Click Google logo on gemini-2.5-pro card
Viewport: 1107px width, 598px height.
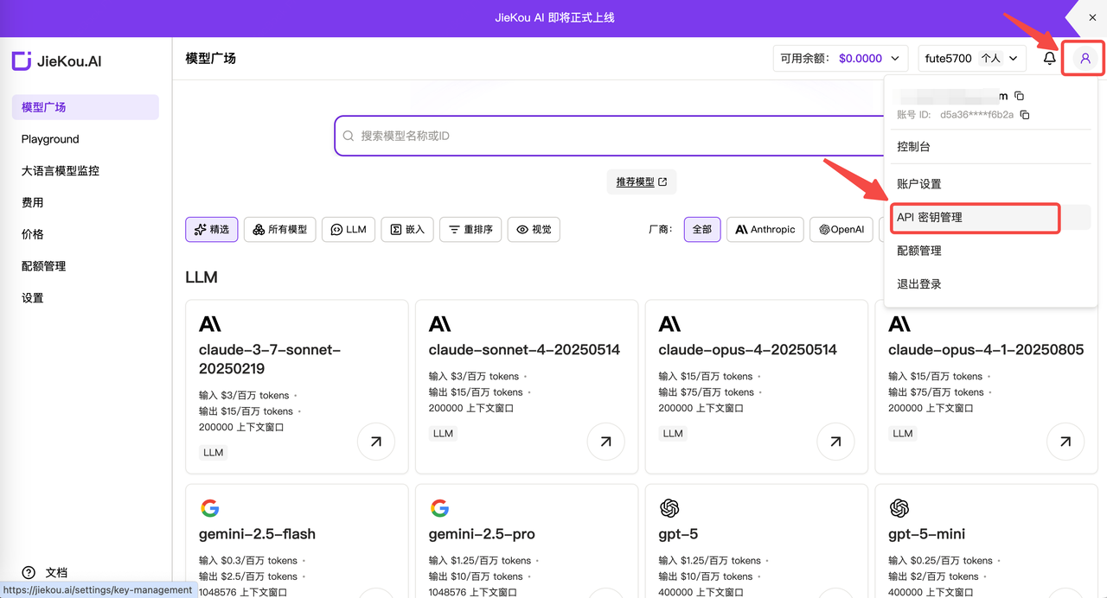click(x=439, y=508)
